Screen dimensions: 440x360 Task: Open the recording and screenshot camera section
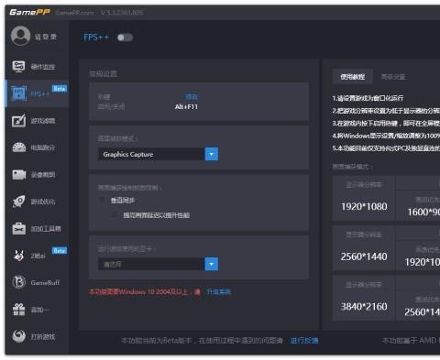(37, 175)
